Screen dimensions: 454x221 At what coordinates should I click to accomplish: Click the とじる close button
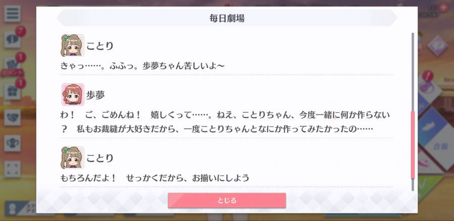(226, 200)
